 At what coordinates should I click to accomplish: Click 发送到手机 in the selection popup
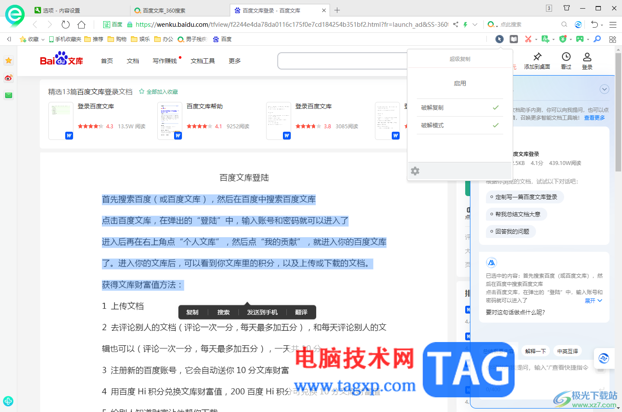tap(262, 312)
